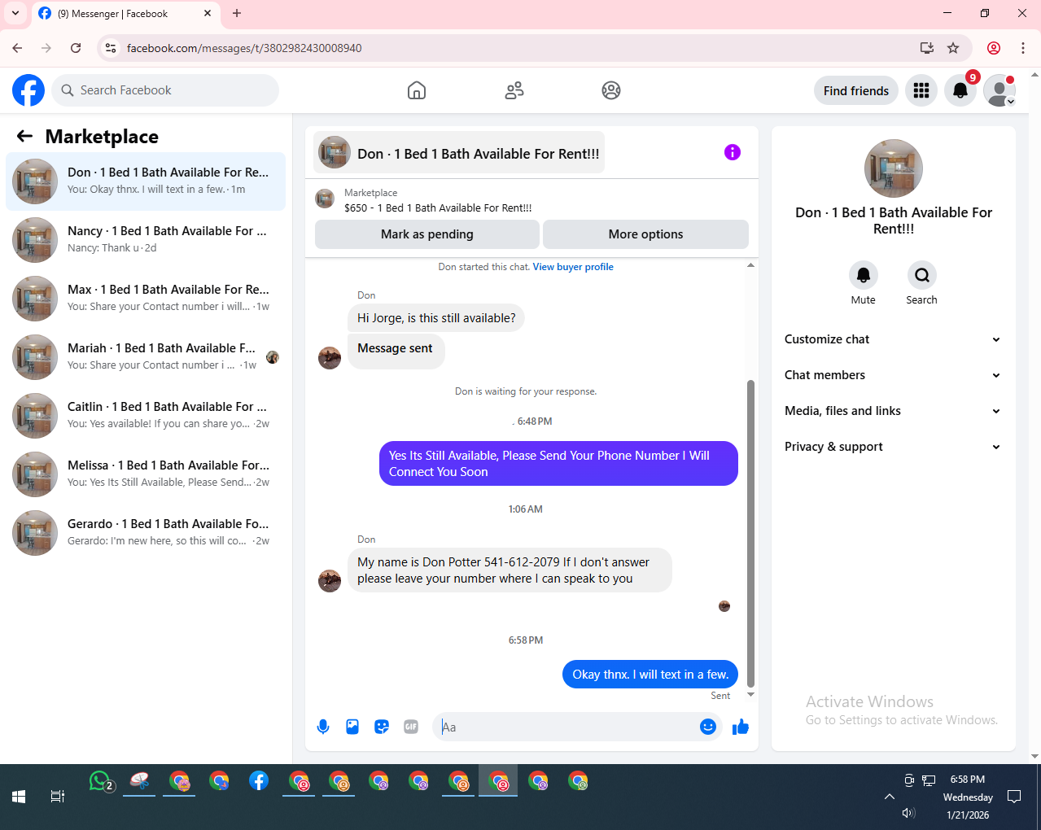Screen dimensions: 1041x830
Task: Click Don's avatar beside phone number message
Action: pyautogui.click(x=330, y=580)
